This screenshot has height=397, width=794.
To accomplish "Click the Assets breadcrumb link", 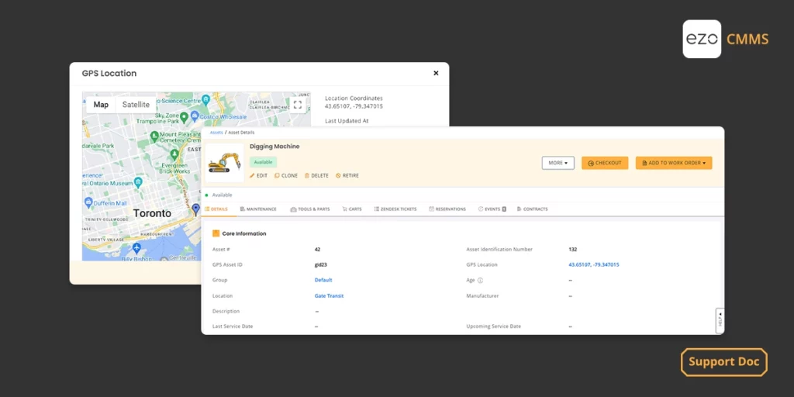I will pos(216,132).
